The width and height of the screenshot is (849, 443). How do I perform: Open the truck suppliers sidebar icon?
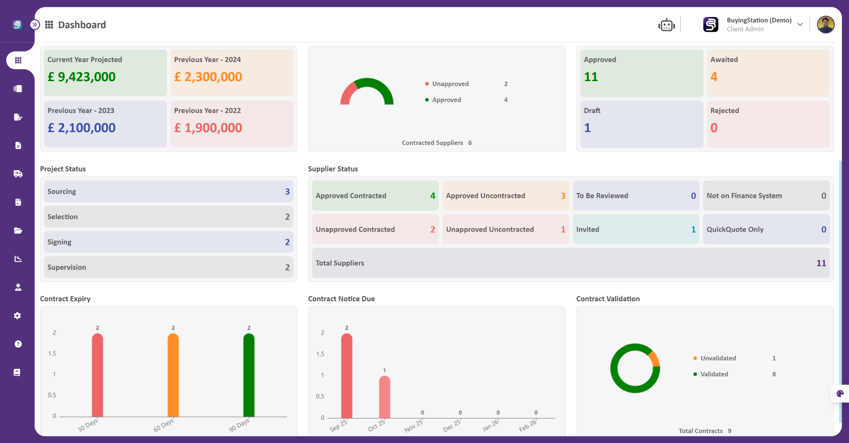[x=18, y=174]
